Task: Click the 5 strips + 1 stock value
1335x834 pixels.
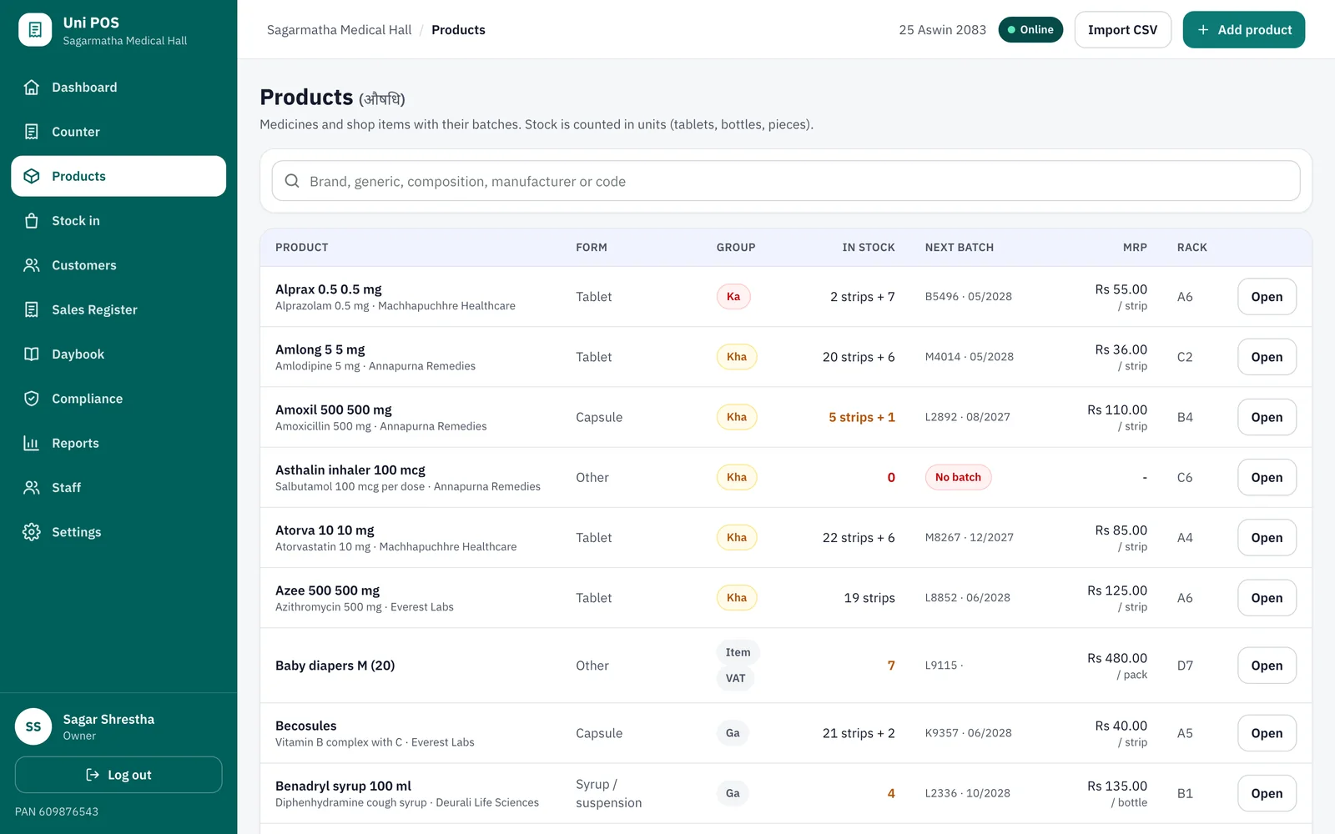Action: pos(861,417)
